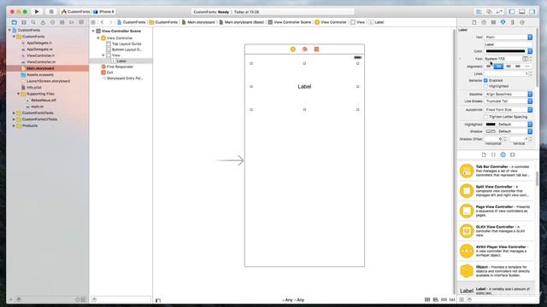Click the Exit dock icon on canvas
Image resolution: width=547 pixels, height=307 pixels.
[x=316, y=49]
